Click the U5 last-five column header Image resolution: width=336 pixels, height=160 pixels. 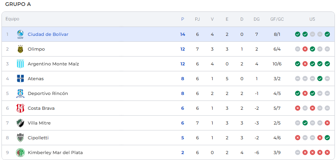point(312,19)
